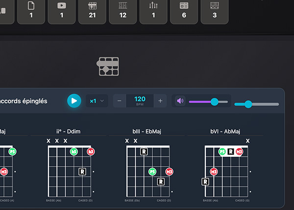The width and height of the screenshot is (294, 210).
Task: Click the root note on Ddim diagram
Action: (x=82, y=171)
